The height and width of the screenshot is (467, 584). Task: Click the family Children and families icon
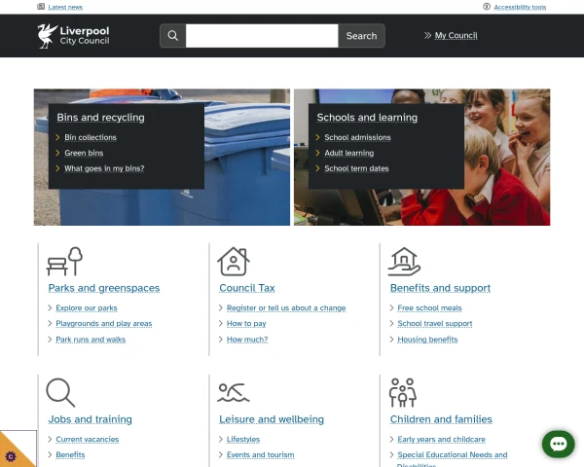pyautogui.click(x=403, y=392)
